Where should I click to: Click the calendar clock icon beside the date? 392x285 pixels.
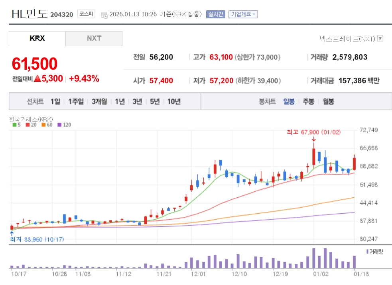(x=104, y=15)
